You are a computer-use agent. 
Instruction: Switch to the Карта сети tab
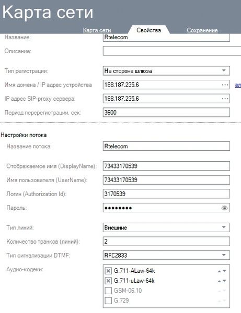click(x=97, y=30)
